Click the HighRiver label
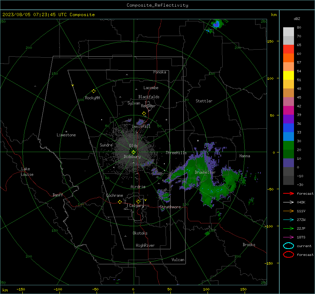This screenshot has width=315, height=294. click(145, 245)
